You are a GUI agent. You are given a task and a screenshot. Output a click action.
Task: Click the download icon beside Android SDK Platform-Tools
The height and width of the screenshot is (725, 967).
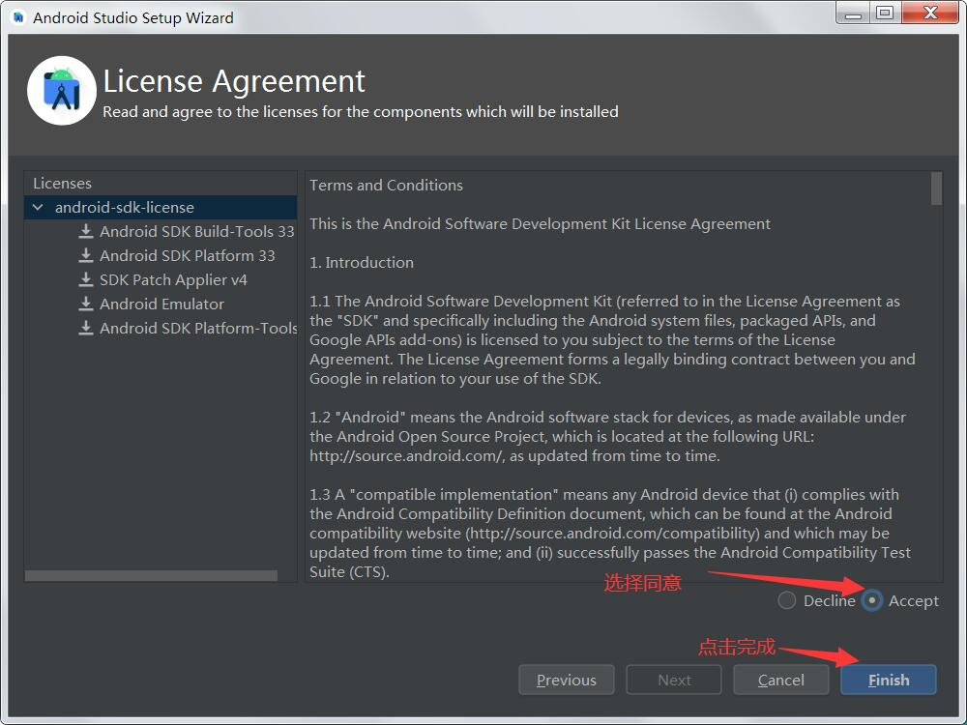86,328
